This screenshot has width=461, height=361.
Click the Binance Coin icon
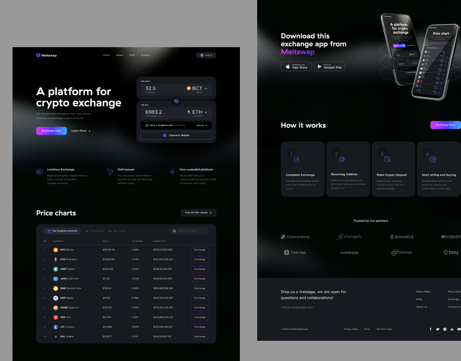(x=56, y=288)
